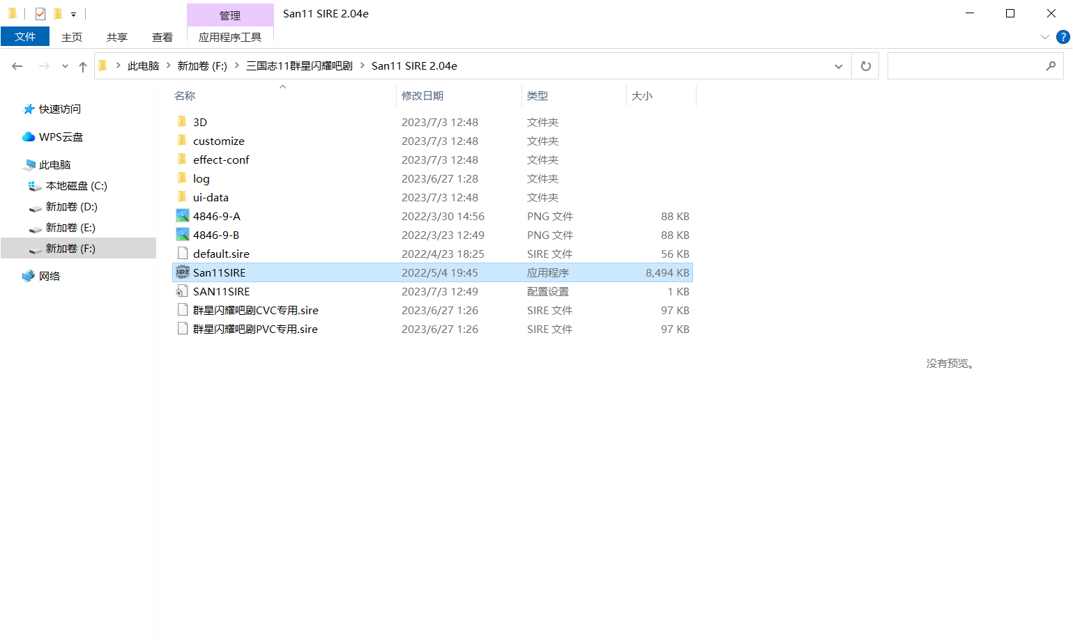Click the 配置设置 type cell
1073x643 pixels.
tap(548, 291)
